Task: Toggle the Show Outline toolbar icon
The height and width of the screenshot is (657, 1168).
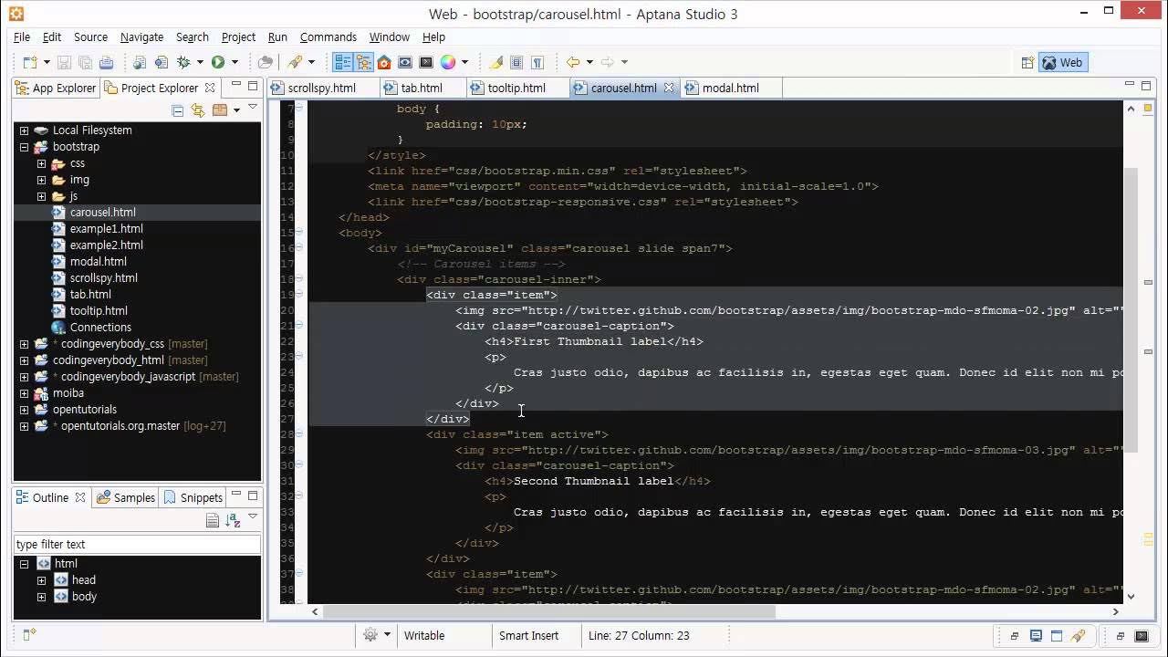Action: point(343,62)
